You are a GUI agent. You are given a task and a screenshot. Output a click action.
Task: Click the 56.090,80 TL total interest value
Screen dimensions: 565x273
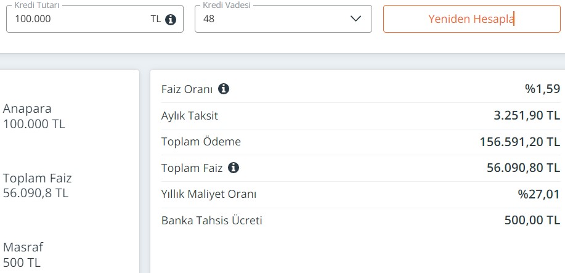(x=523, y=168)
